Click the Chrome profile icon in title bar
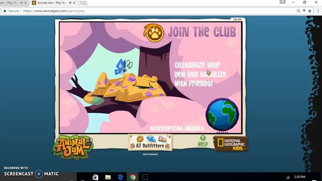Screen dimensions: 322x181 tap(283, 2)
